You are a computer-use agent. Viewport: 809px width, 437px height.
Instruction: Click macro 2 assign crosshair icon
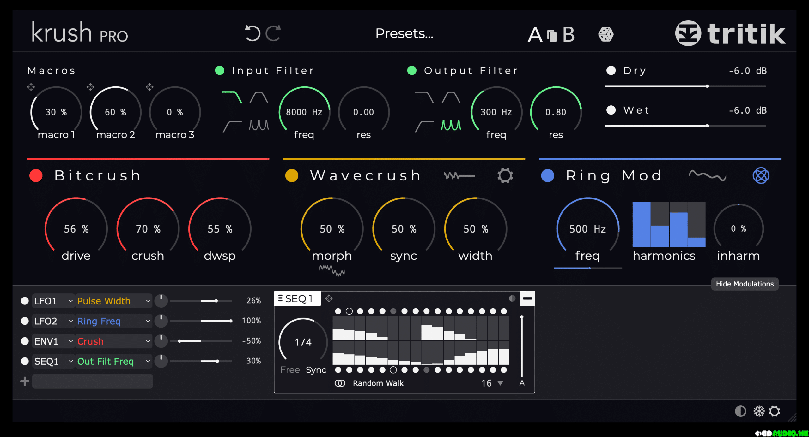coord(90,87)
